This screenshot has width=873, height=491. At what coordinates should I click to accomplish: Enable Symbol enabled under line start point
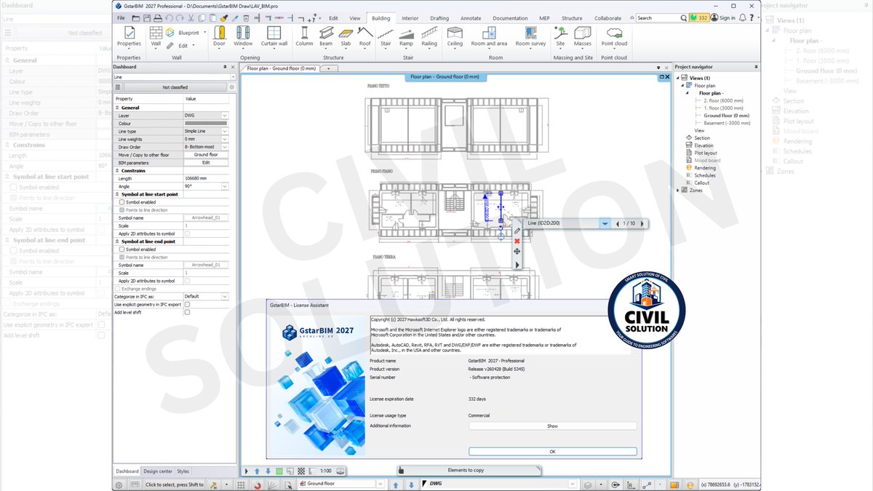coord(121,202)
